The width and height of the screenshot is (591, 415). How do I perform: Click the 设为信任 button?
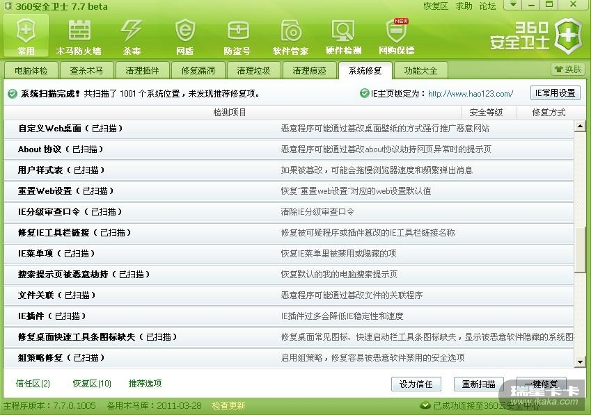[416, 384]
